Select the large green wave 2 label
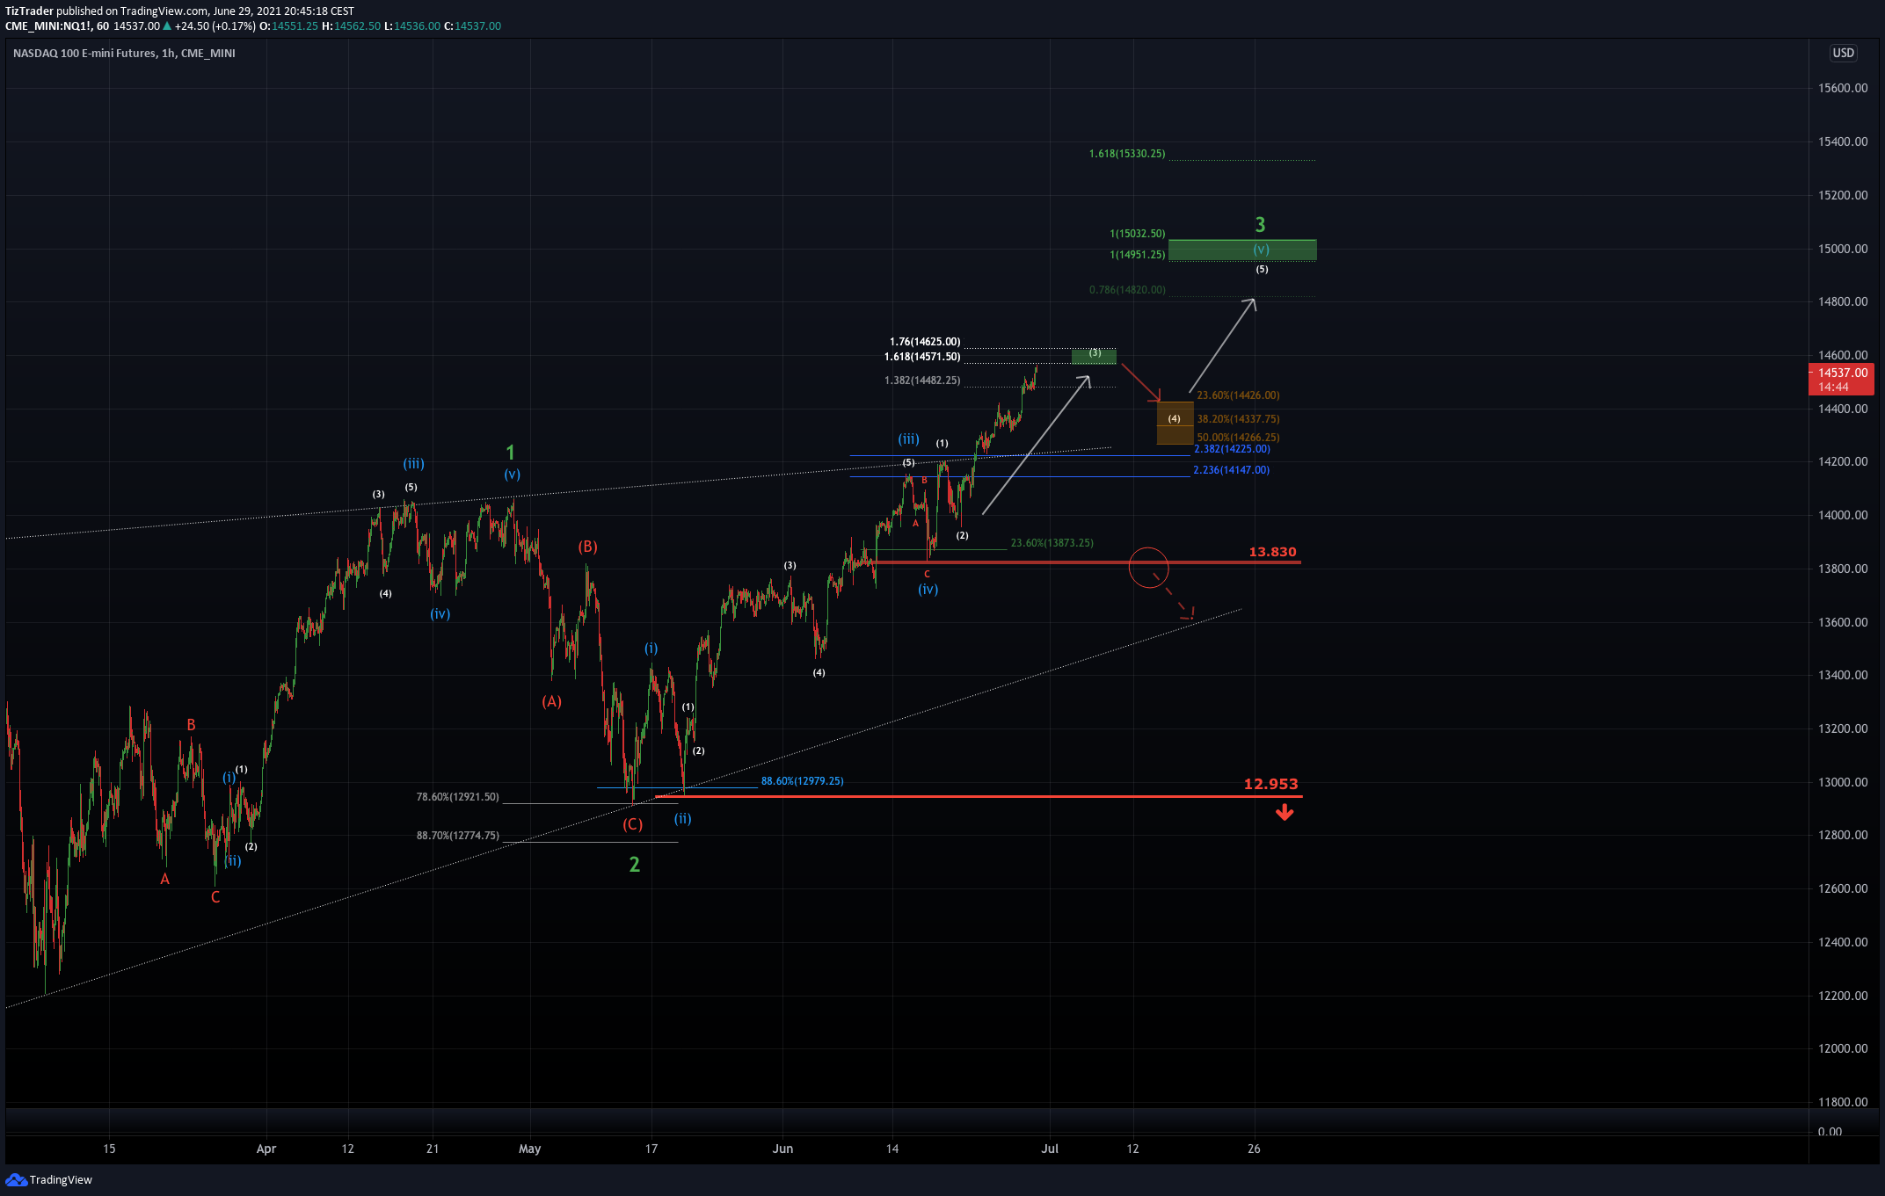Image resolution: width=1885 pixels, height=1196 pixels. coord(634,865)
